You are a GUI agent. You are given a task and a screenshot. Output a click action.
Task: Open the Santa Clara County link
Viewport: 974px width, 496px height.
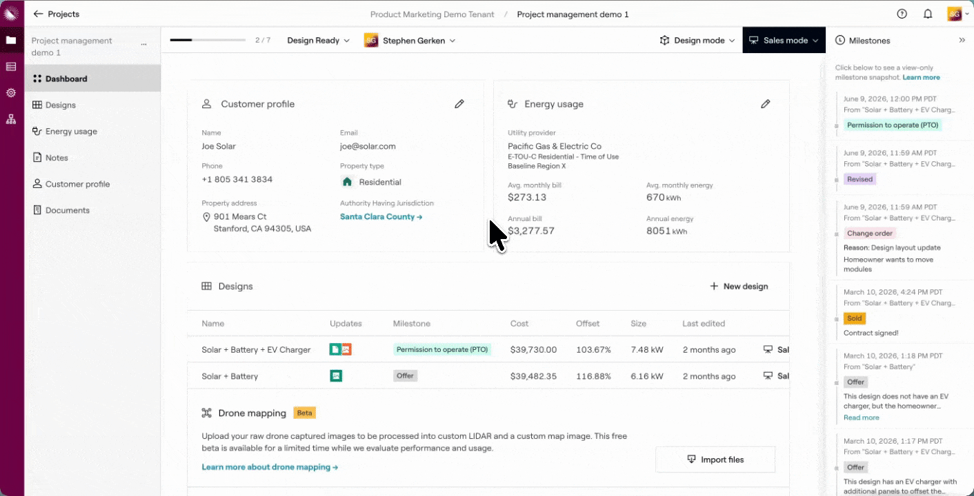(x=381, y=216)
